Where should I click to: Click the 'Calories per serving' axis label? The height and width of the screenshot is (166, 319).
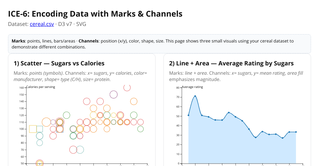[41, 87]
